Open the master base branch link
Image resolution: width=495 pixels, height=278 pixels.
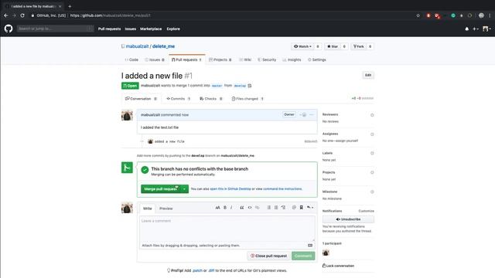pyautogui.click(x=217, y=86)
